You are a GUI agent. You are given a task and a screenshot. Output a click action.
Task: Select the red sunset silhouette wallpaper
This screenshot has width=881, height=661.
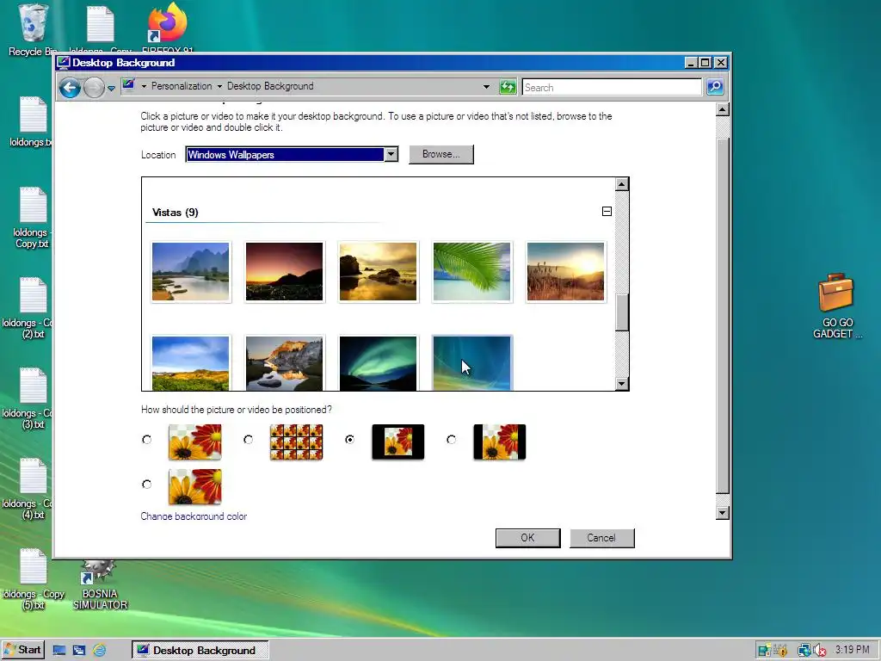(x=284, y=271)
